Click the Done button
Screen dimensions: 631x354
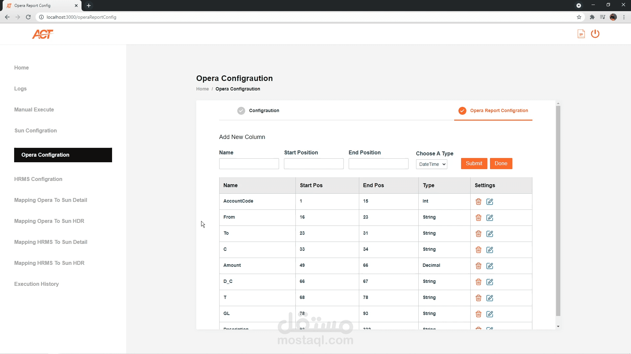[501, 164]
